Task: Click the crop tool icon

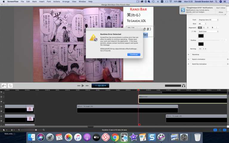Action: pyautogui.click(x=10, y=86)
